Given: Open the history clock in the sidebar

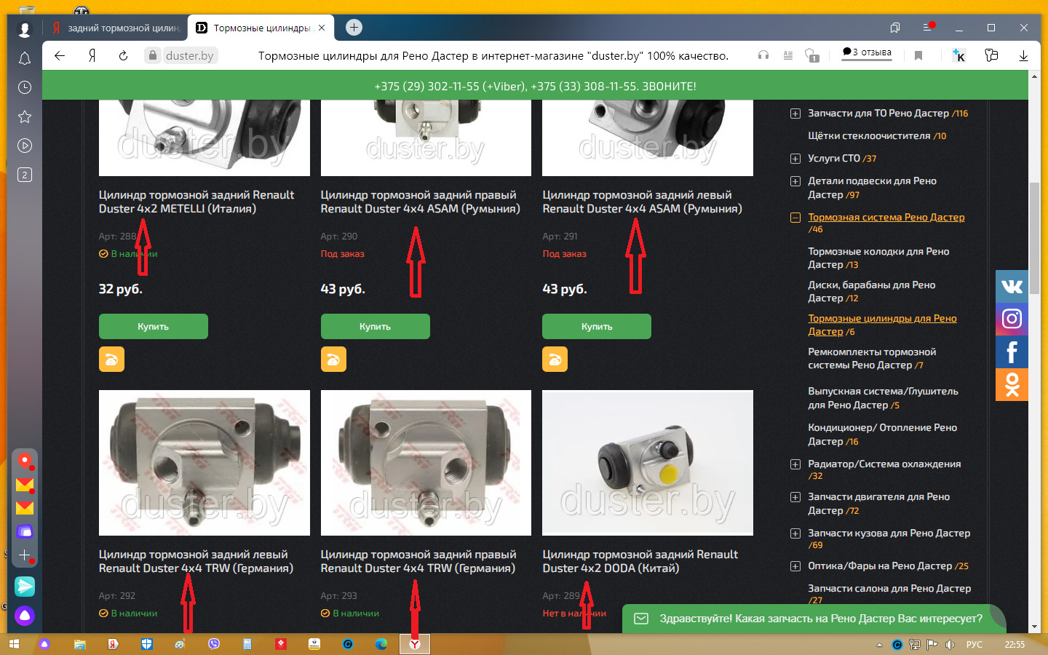Looking at the screenshot, I should tap(25, 87).
